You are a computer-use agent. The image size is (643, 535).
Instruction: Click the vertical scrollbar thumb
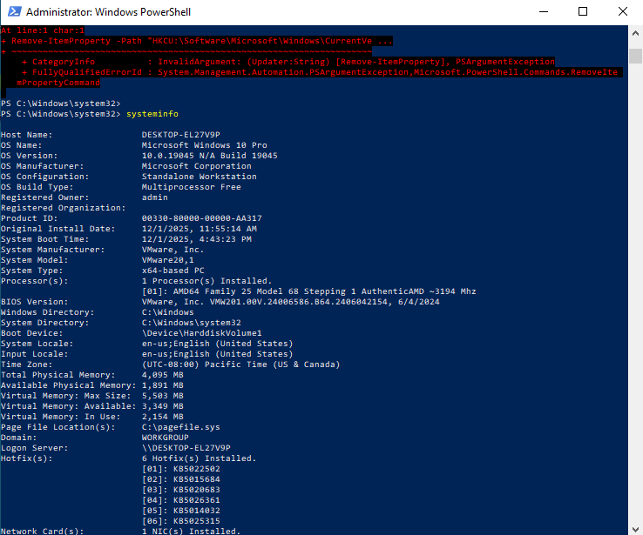coord(635,56)
